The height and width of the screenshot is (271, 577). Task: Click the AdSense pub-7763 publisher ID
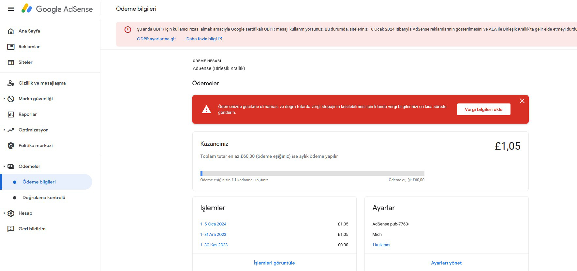tap(390, 224)
